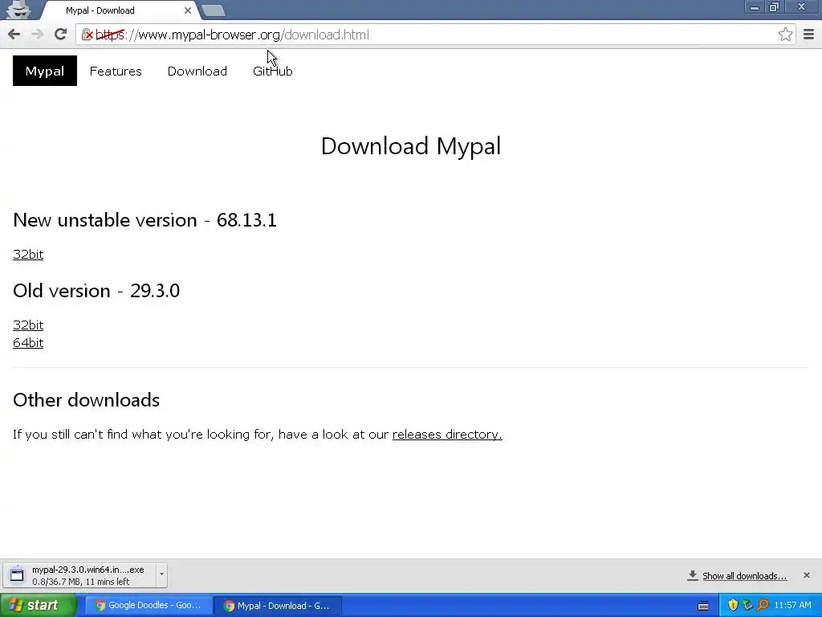Click the keyboard icon in taskbar
The width and height of the screenshot is (822, 617).
pos(703,606)
